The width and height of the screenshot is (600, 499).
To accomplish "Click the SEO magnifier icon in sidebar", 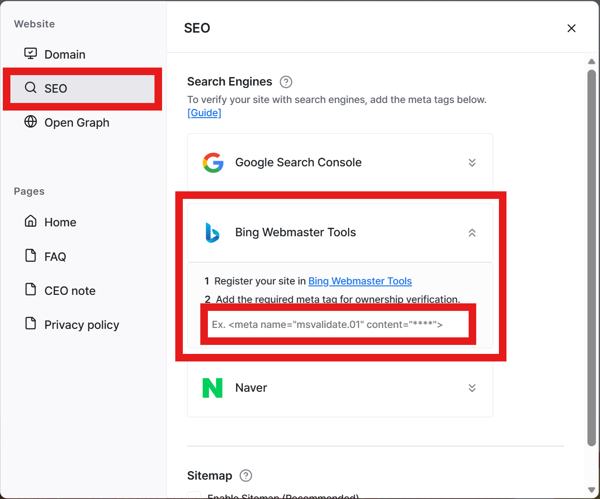I will coord(31,87).
